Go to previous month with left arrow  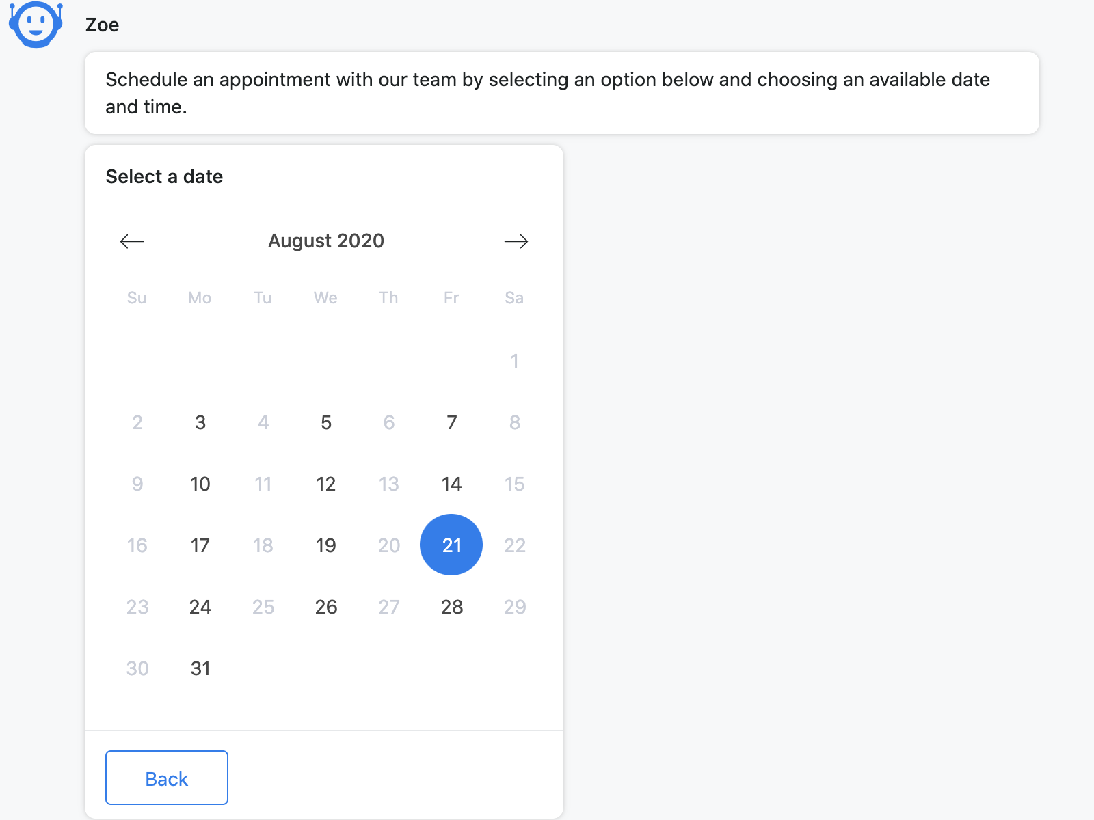click(x=132, y=241)
